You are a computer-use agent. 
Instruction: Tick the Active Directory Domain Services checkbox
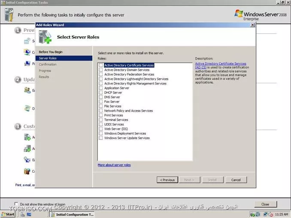pyautogui.click(x=100, y=70)
